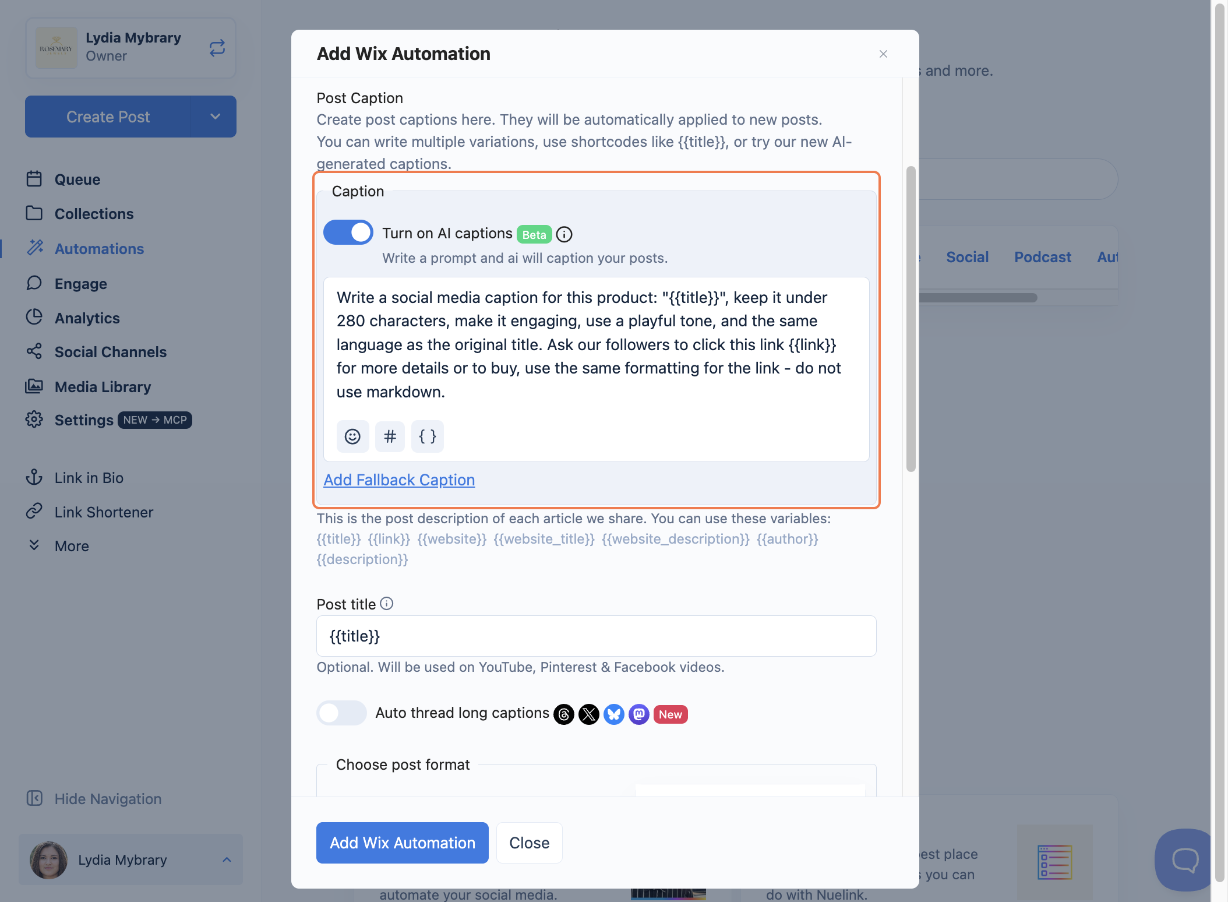Image resolution: width=1228 pixels, height=902 pixels.
Task: Open the curly braces shortcode picker
Action: (x=427, y=436)
